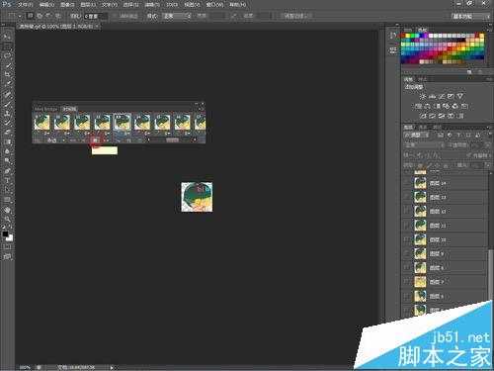Add a Hue/Saturation adjustment layer
Screen dimensions: 494x371
point(419,106)
